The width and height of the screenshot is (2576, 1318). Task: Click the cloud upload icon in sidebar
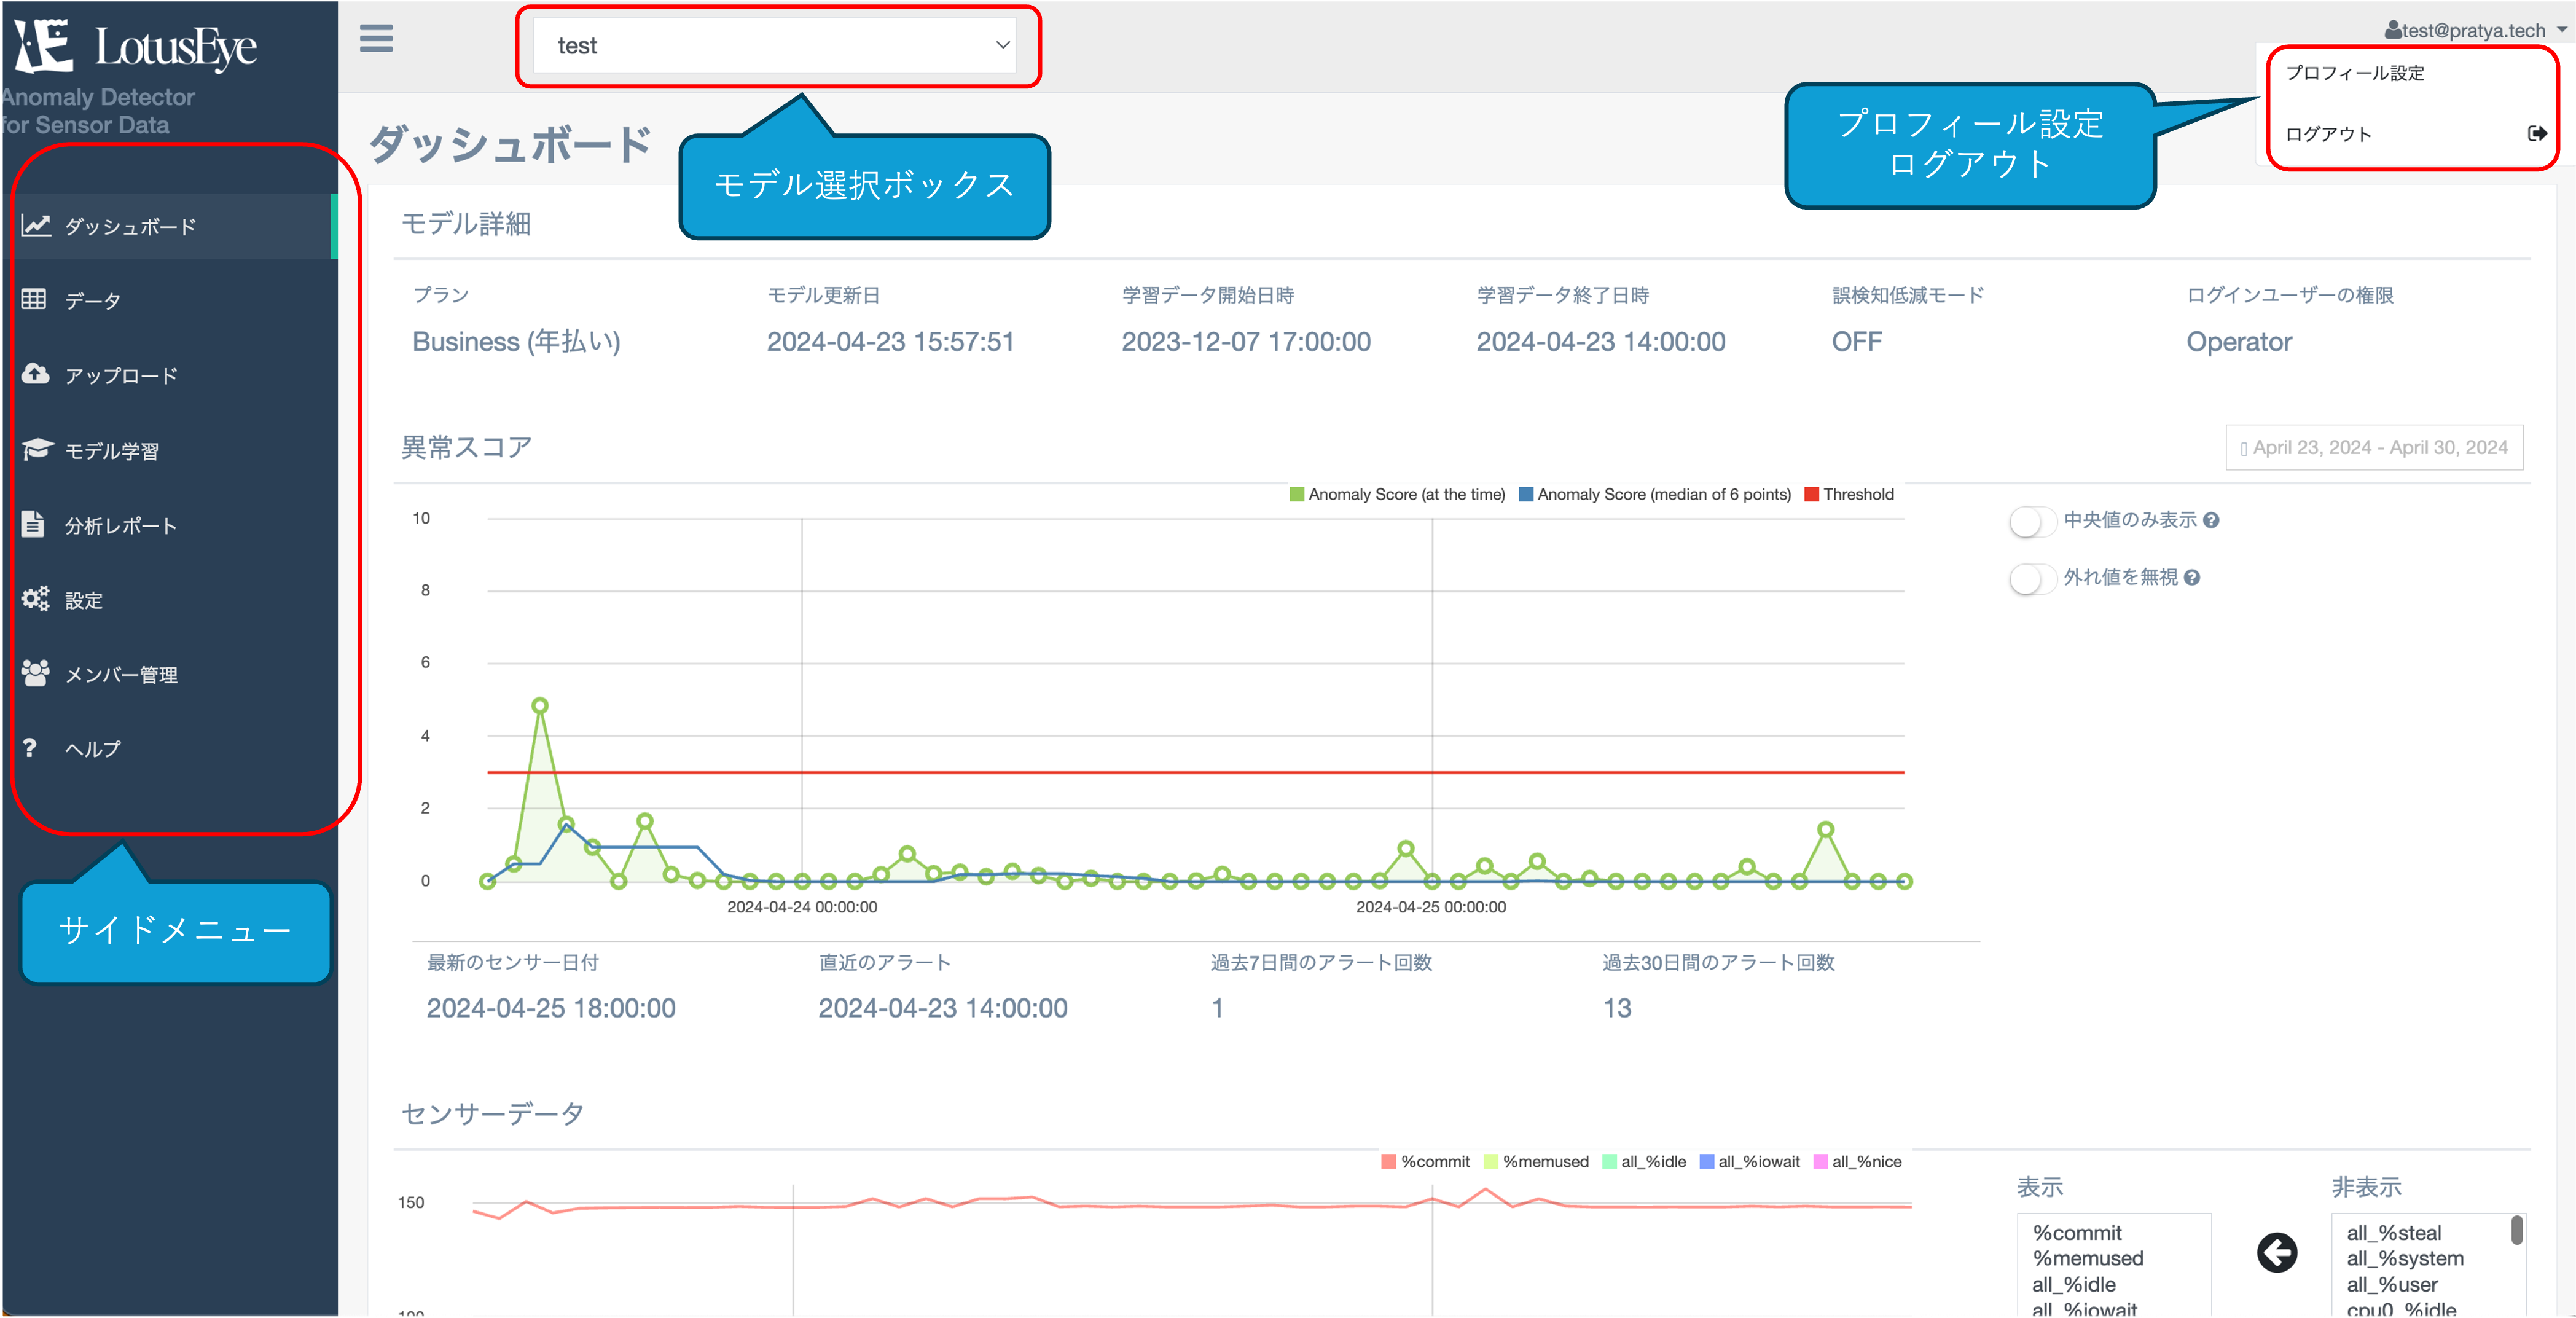click(x=35, y=374)
